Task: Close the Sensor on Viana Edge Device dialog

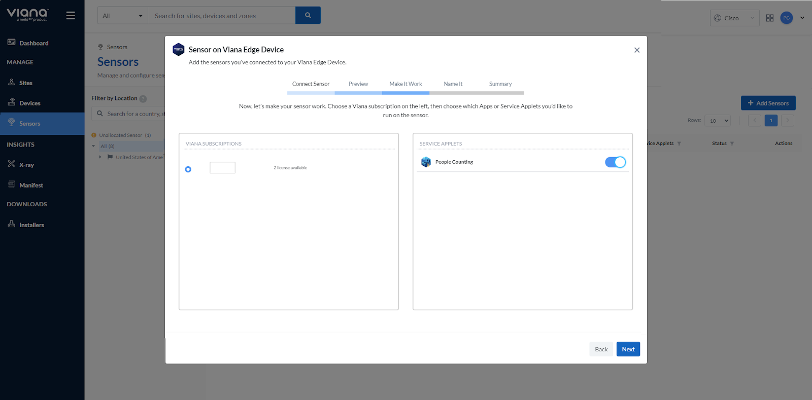Action: pos(636,50)
